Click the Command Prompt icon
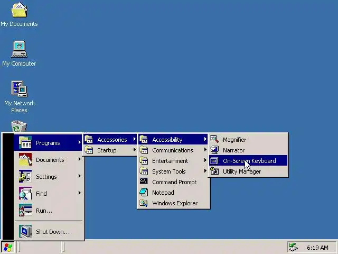The width and height of the screenshot is (338, 254). pyautogui.click(x=144, y=181)
